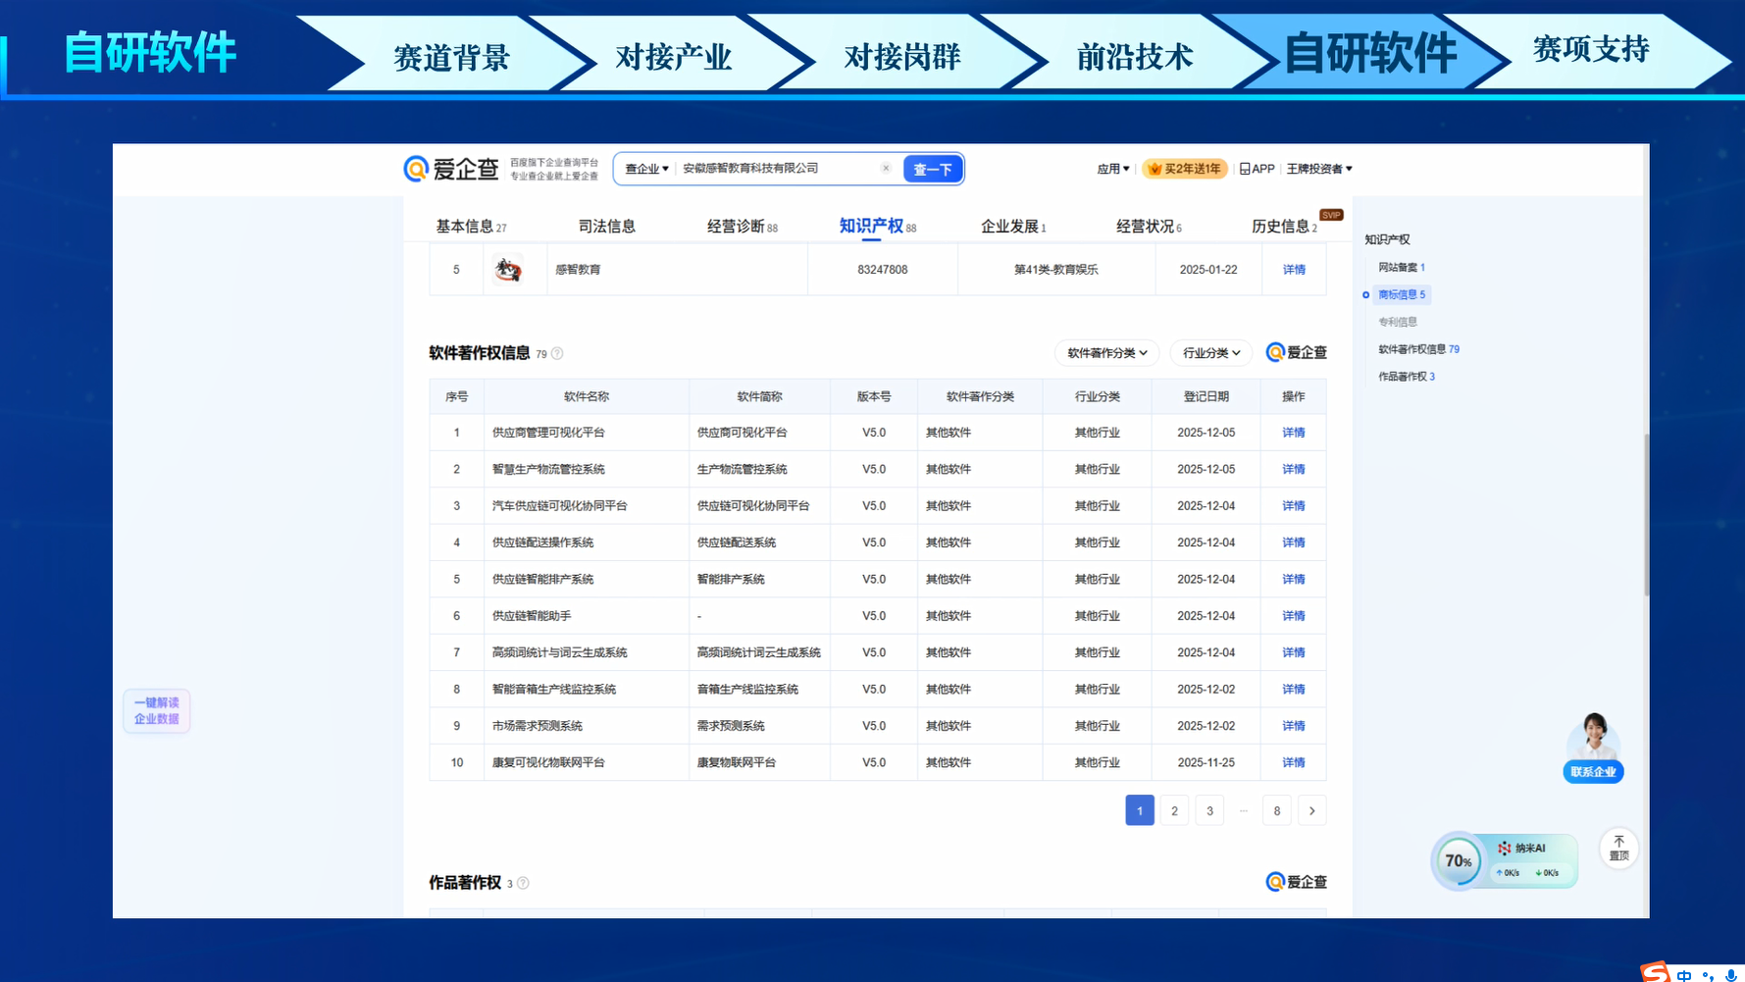1745x982 pixels.
Task: Click help icon beside 作品著作权 heading
Action: click(524, 883)
